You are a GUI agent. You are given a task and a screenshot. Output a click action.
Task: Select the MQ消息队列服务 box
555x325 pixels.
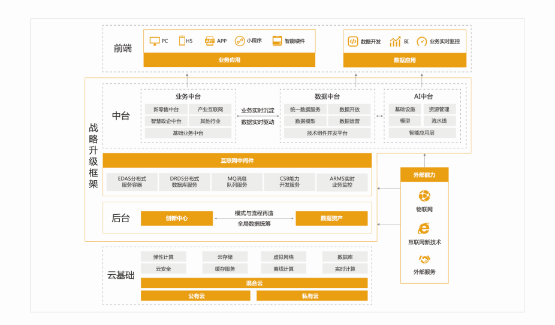[x=237, y=182]
